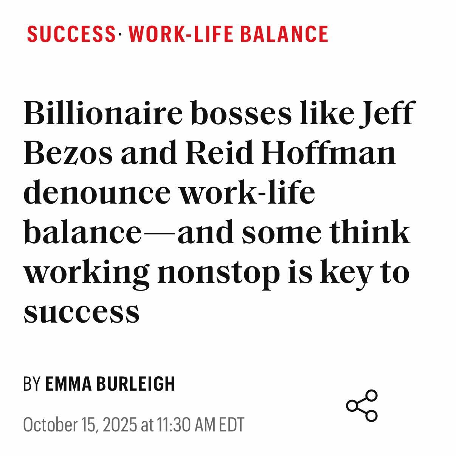Click "Reid Hoffman" in the headline
Screen dimensions: 456x456
[290, 153]
